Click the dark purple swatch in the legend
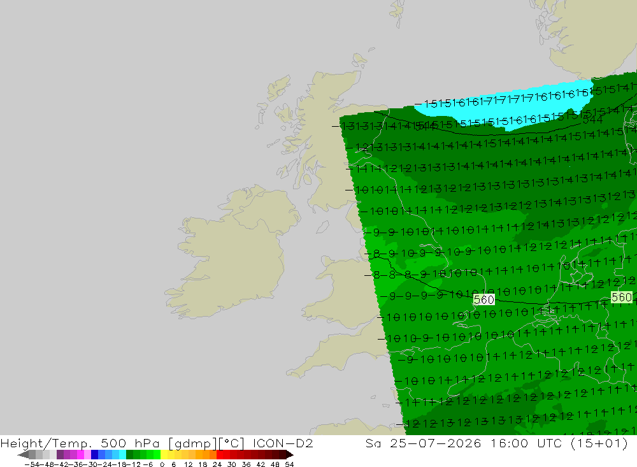This screenshot has height=467, width=637. click(60, 455)
